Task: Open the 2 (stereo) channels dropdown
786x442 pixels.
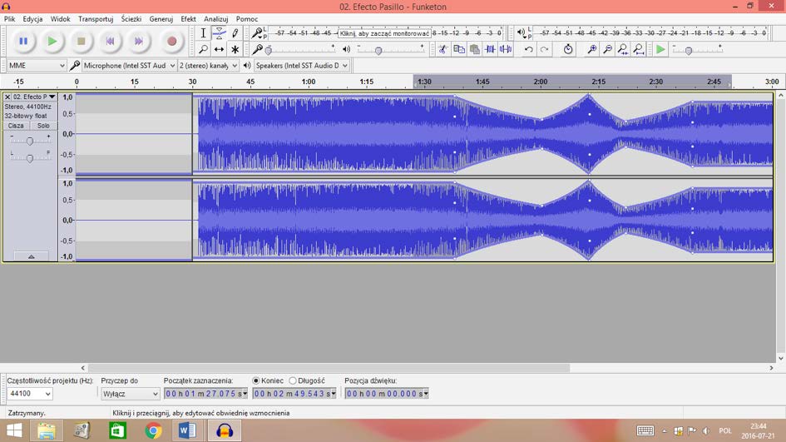Action: point(208,66)
